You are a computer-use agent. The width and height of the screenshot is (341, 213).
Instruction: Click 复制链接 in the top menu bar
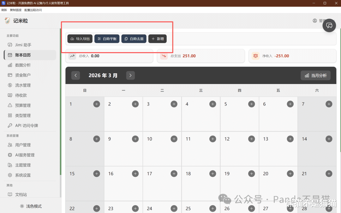point(16,10)
